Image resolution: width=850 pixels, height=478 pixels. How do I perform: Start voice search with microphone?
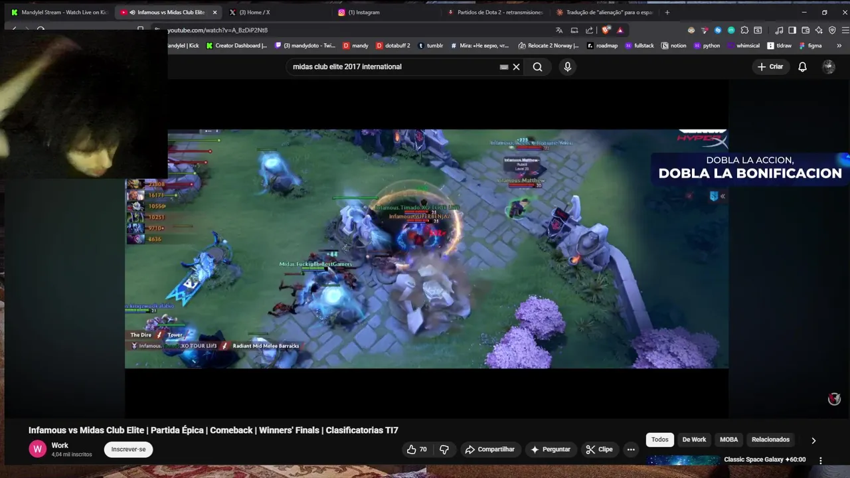point(567,66)
